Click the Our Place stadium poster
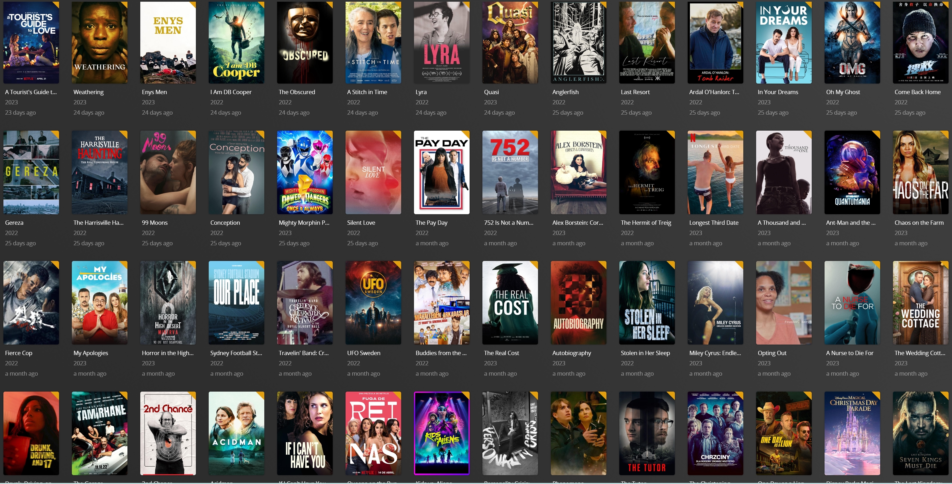The height and width of the screenshot is (484, 952). coord(237,303)
